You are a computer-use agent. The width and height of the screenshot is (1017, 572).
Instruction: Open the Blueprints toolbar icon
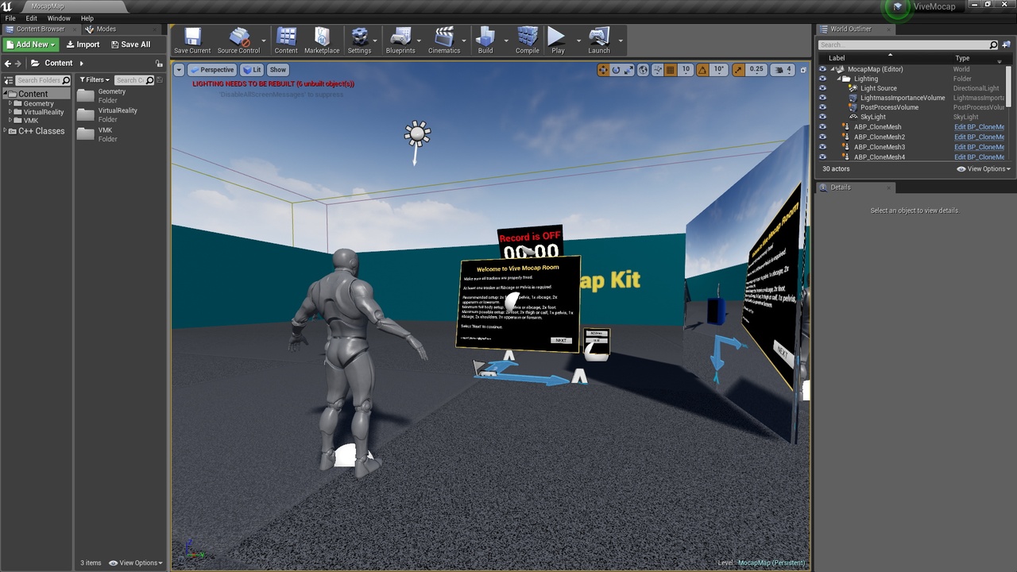[400, 41]
